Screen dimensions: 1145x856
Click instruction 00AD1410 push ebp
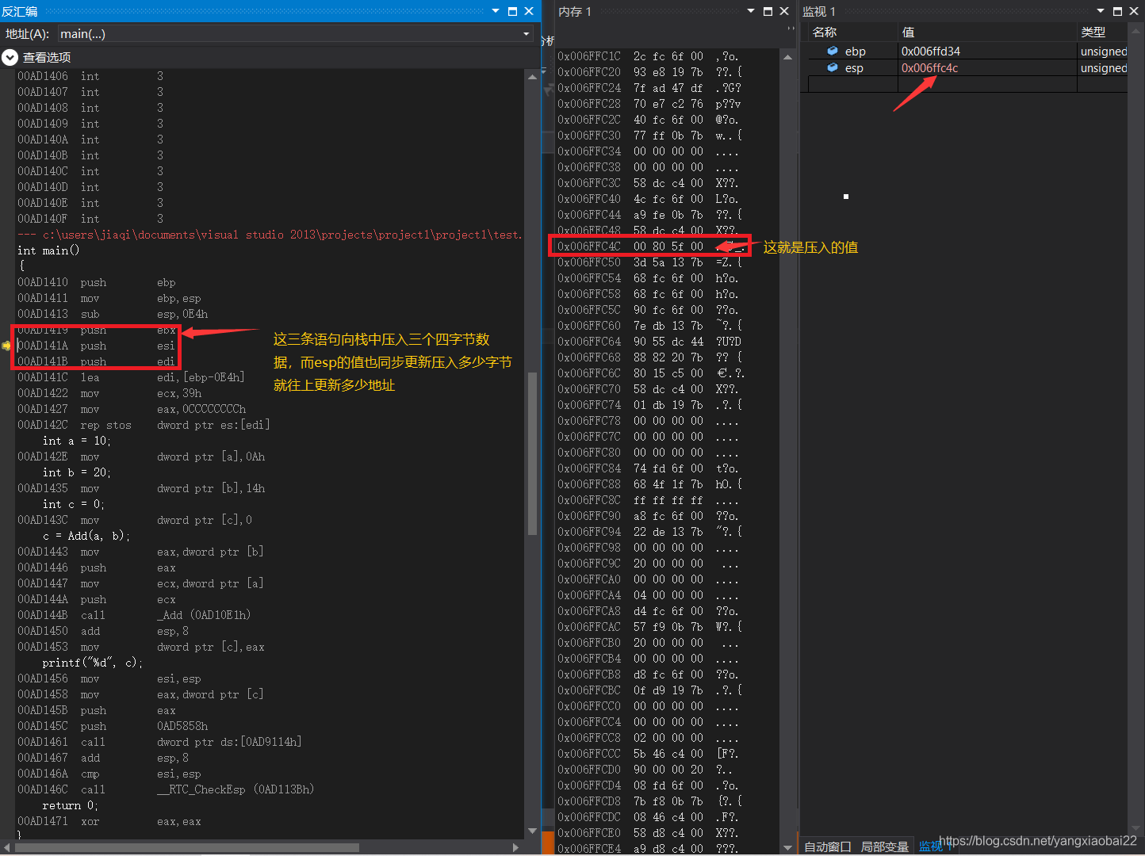97,282
